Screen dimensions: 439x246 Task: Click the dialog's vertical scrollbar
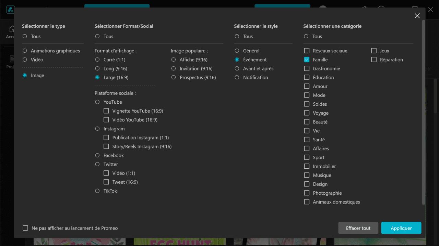pyautogui.click(x=423, y=112)
